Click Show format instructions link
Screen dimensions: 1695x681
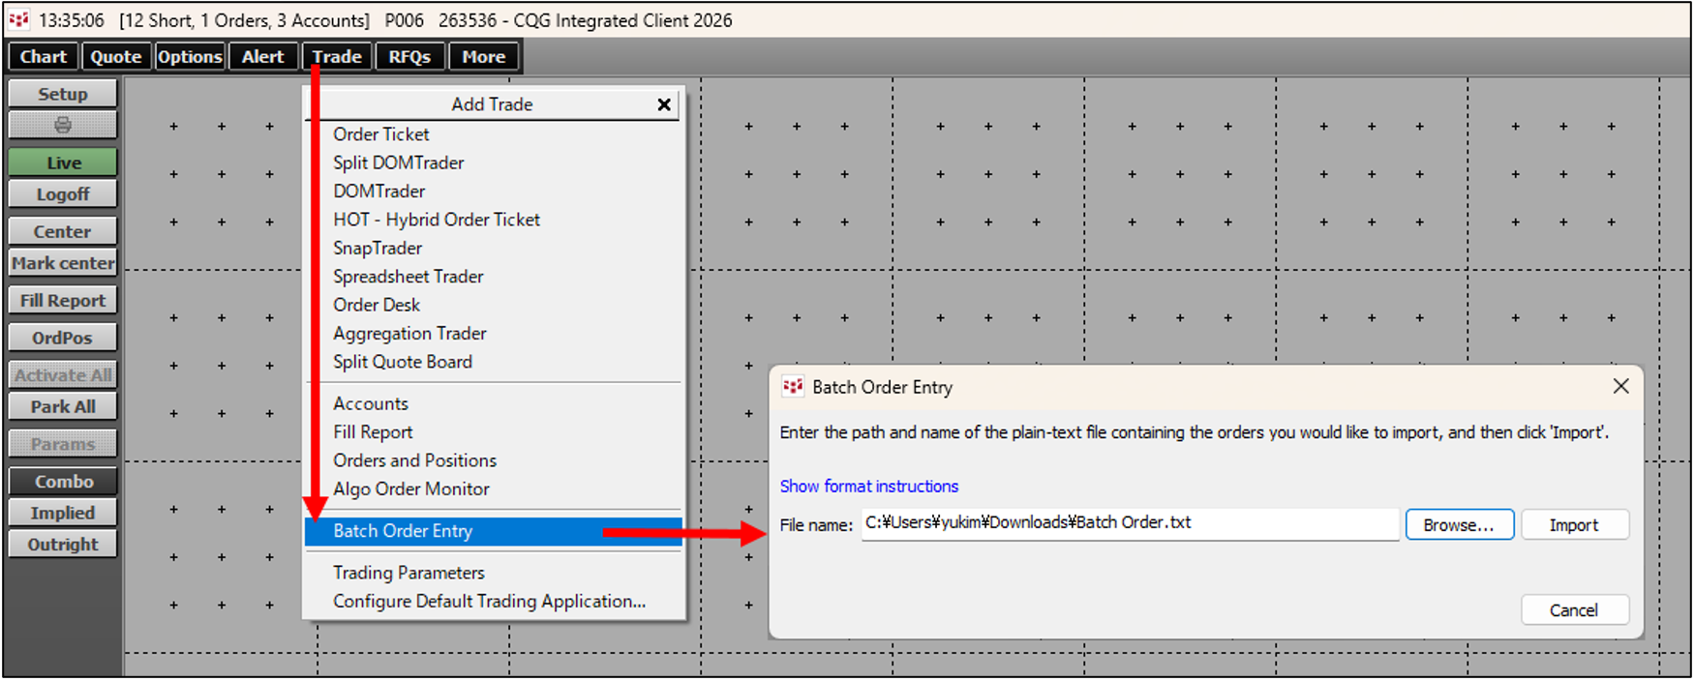click(x=869, y=487)
